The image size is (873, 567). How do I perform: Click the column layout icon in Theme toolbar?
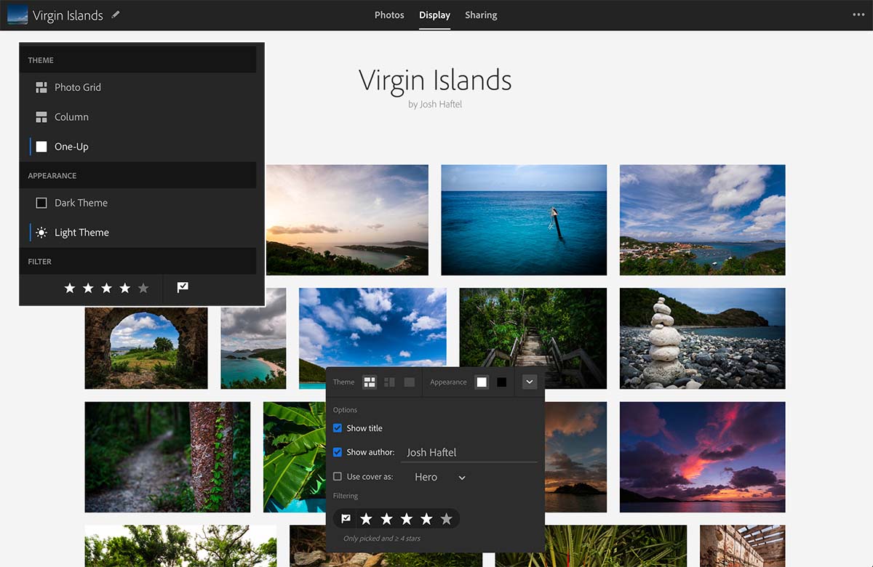coord(389,382)
